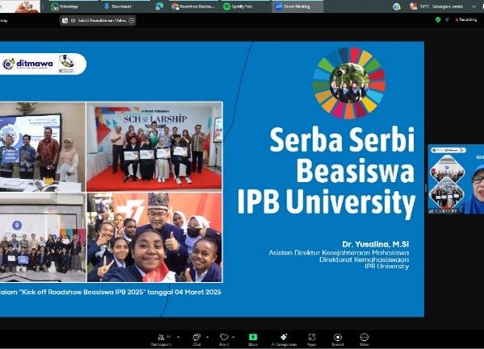Click the Microsoft Edge taskbar icon
This screenshot has height=349, width=484.
tap(159, 6)
